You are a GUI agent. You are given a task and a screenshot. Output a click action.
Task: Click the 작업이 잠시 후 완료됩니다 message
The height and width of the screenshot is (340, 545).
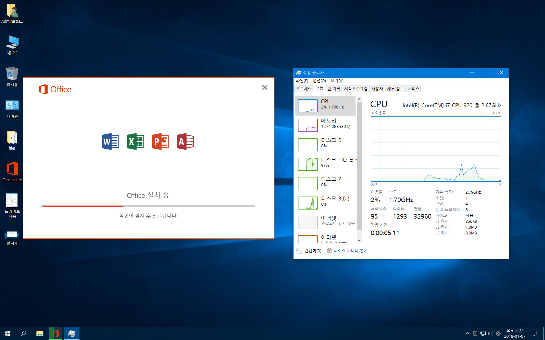click(x=148, y=216)
